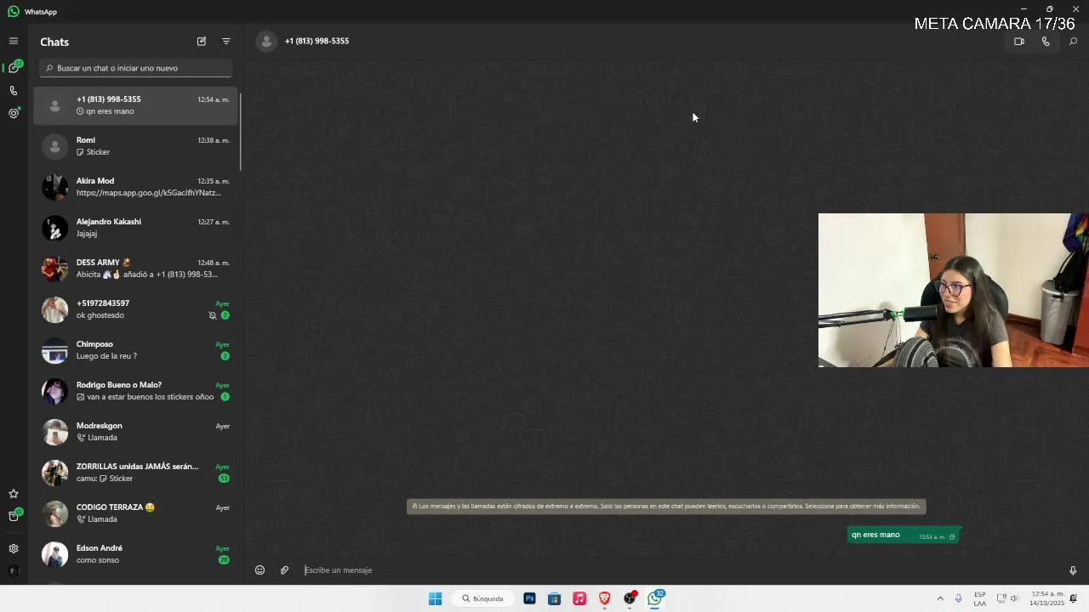Click muted icon on +51972843597 chat
This screenshot has width=1089, height=612.
pos(213,315)
